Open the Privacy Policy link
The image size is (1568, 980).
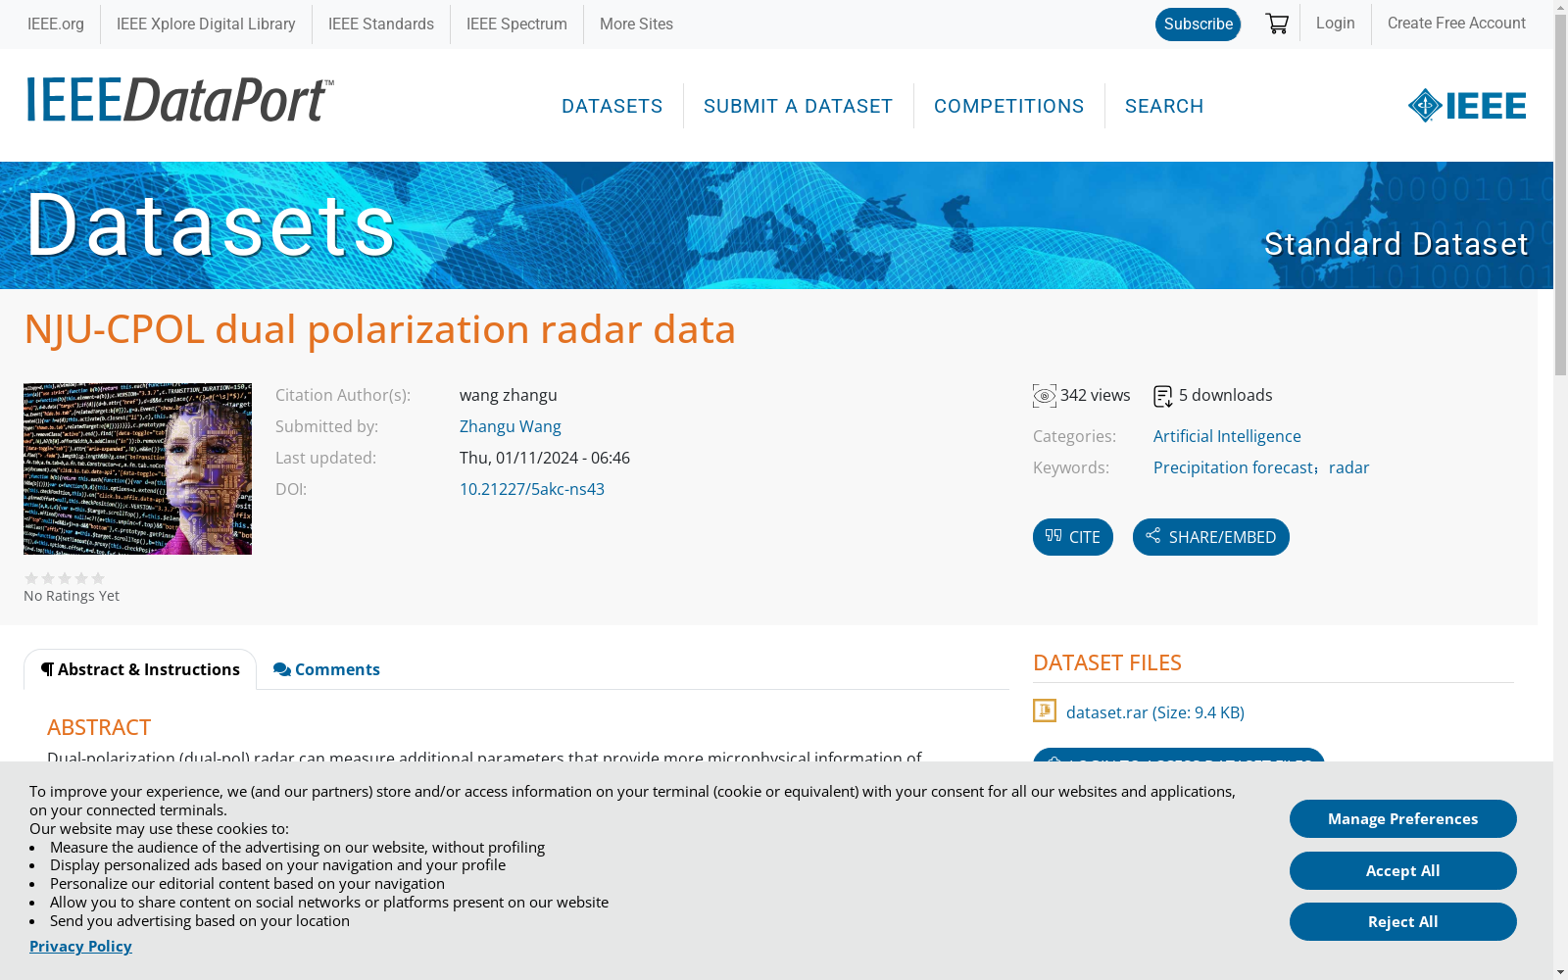[x=80, y=946]
